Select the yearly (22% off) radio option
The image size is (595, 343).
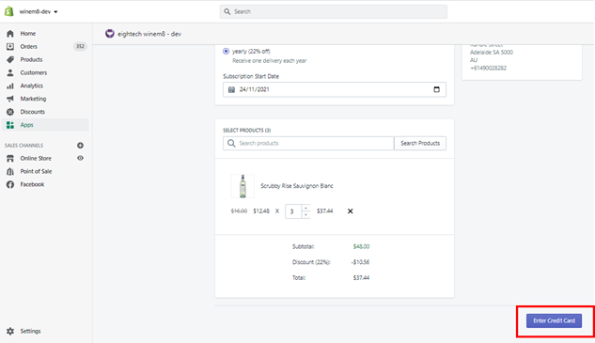point(226,51)
